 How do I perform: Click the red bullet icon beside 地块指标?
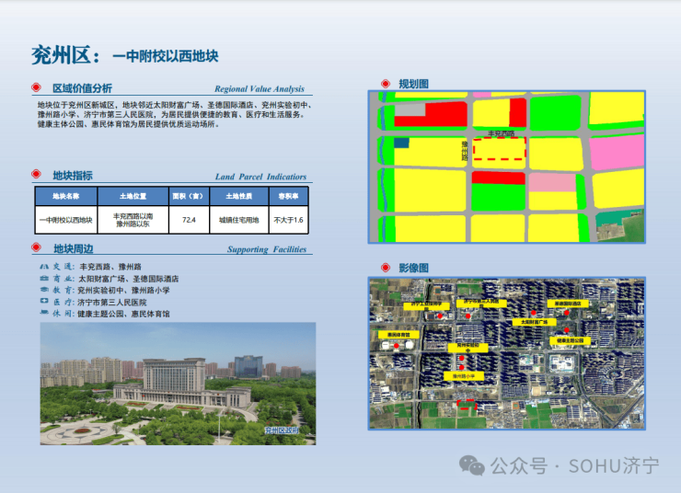coord(36,175)
